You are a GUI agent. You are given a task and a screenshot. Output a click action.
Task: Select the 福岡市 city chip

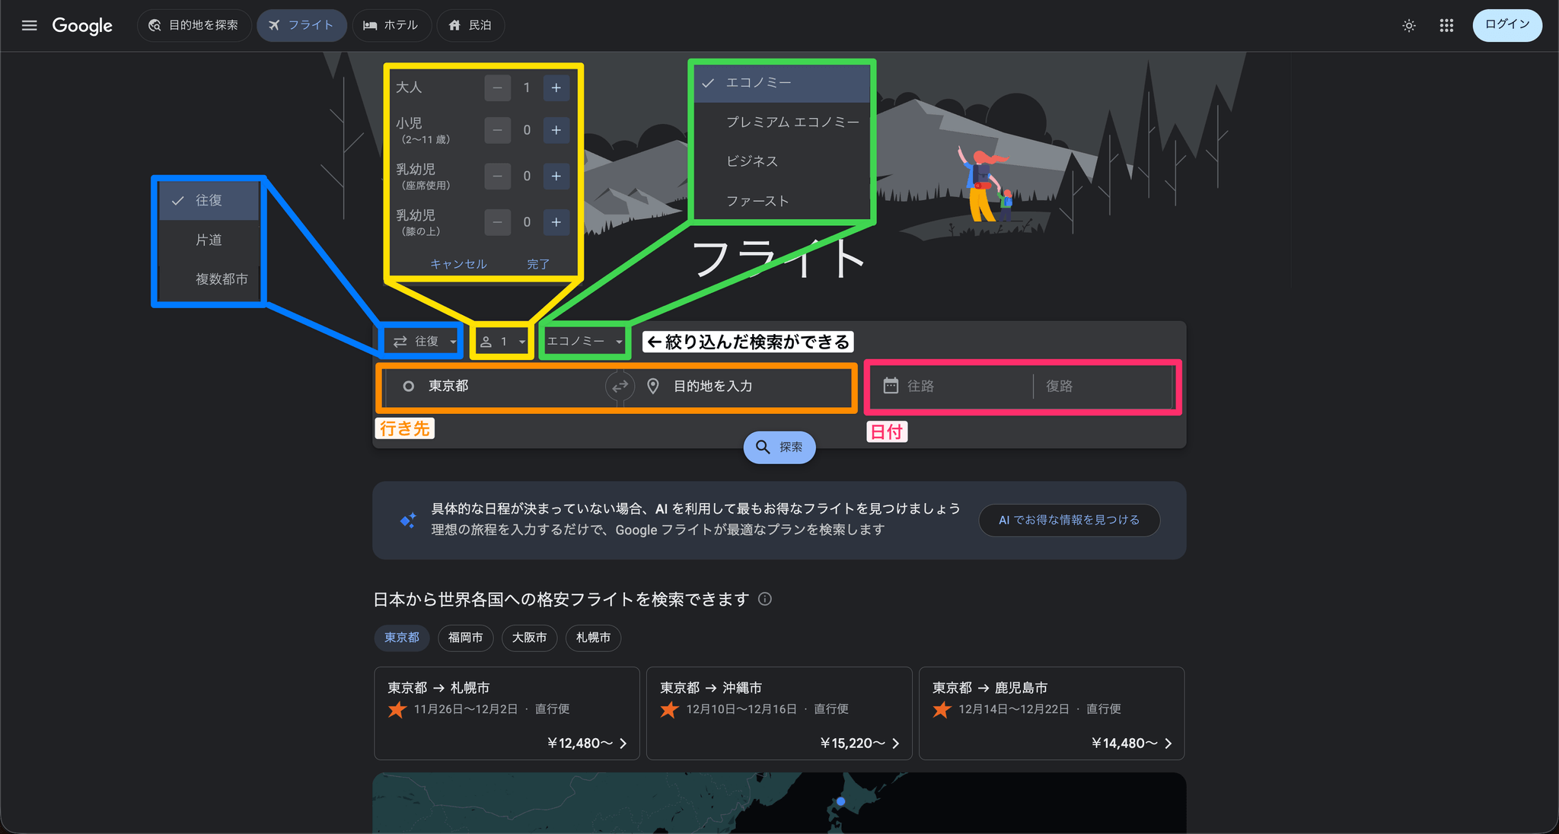[x=466, y=638]
